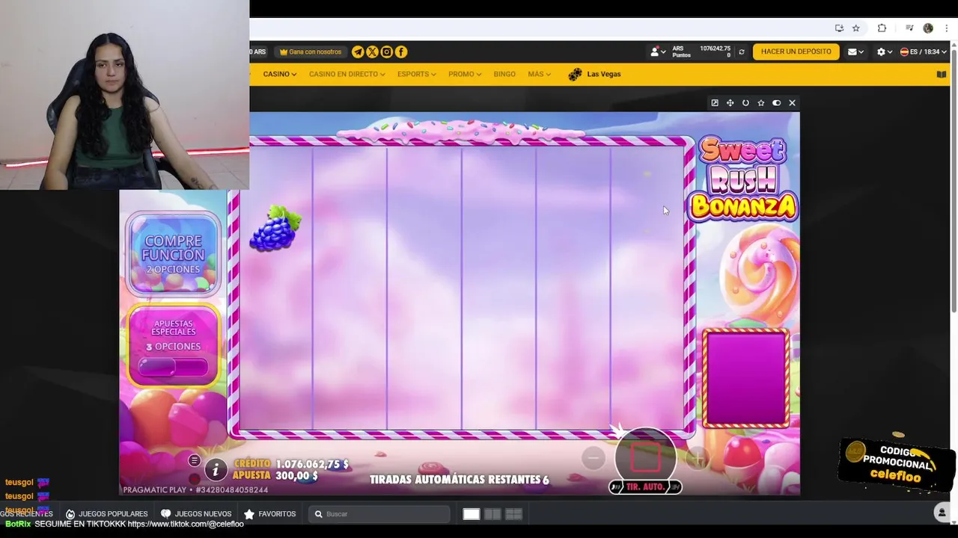Expand the user account dropdown
Viewport: 958px width, 538px height.
click(658, 52)
